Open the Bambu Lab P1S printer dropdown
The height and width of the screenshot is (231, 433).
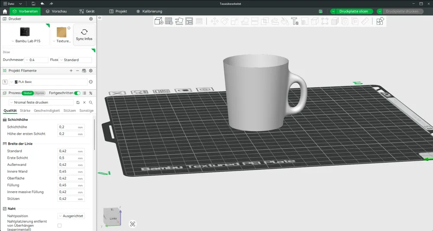[x=26, y=41]
